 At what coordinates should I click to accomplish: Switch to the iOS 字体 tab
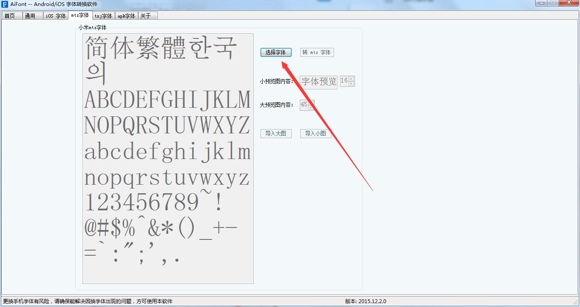(56, 15)
